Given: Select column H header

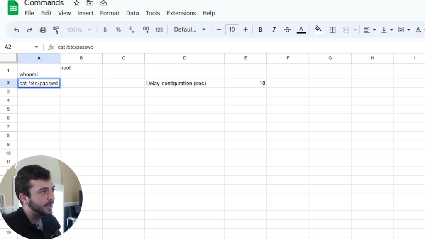Looking at the screenshot, I should tap(372, 58).
